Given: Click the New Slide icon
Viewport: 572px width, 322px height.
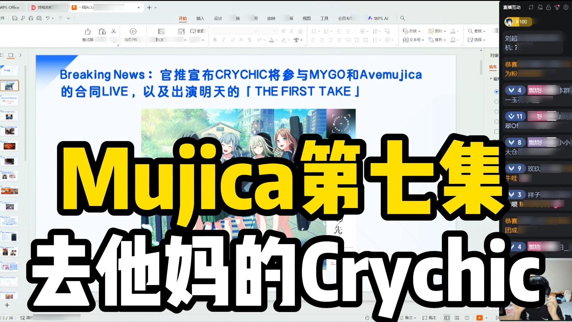Looking at the screenshot, I should [x=161, y=31].
